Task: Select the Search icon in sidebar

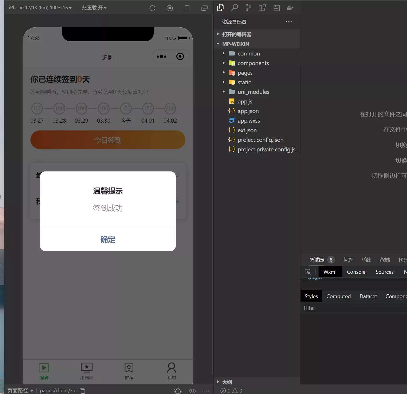Action: click(x=234, y=8)
